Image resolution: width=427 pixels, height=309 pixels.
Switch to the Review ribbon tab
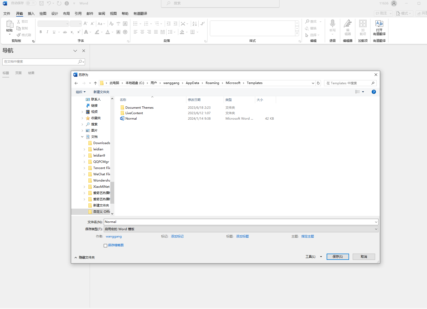102,14
